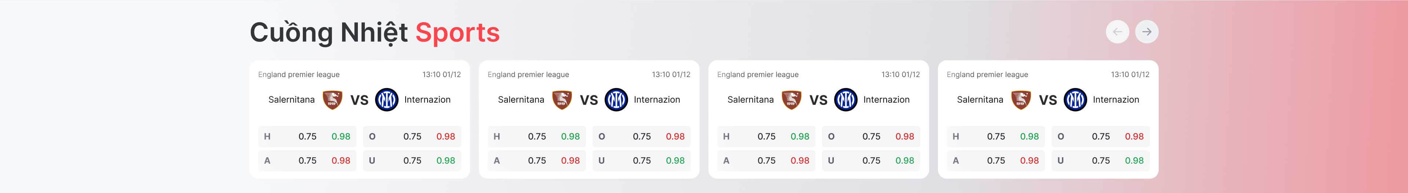Click the previous arrow in the sports carousel

point(1117,32)
